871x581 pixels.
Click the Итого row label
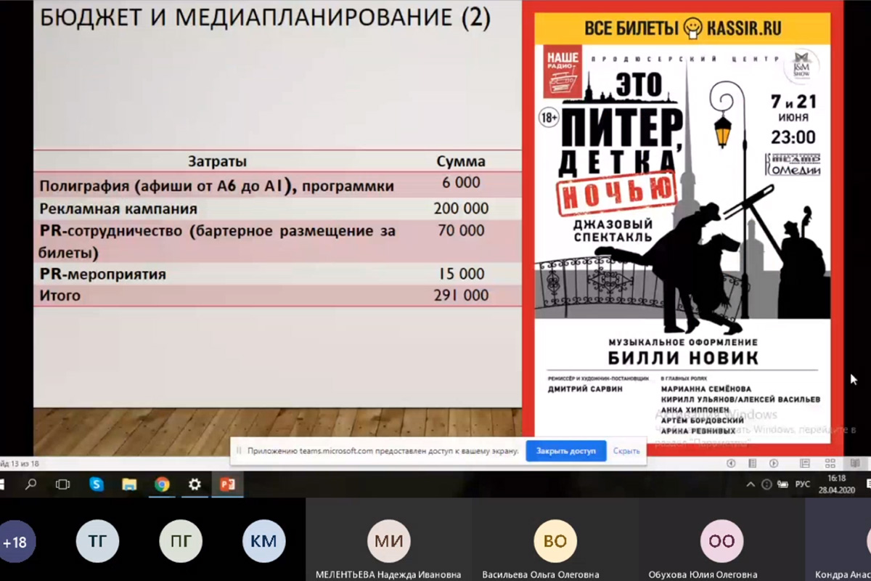point(60,296)
